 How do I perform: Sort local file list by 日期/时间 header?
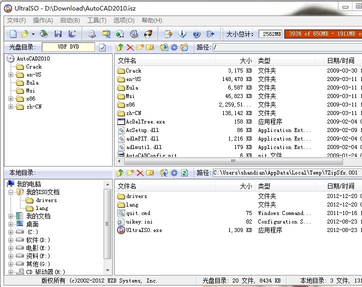[342, 186]
